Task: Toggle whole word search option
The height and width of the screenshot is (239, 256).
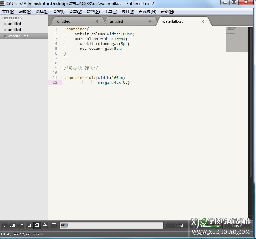Action: point(20,225)
